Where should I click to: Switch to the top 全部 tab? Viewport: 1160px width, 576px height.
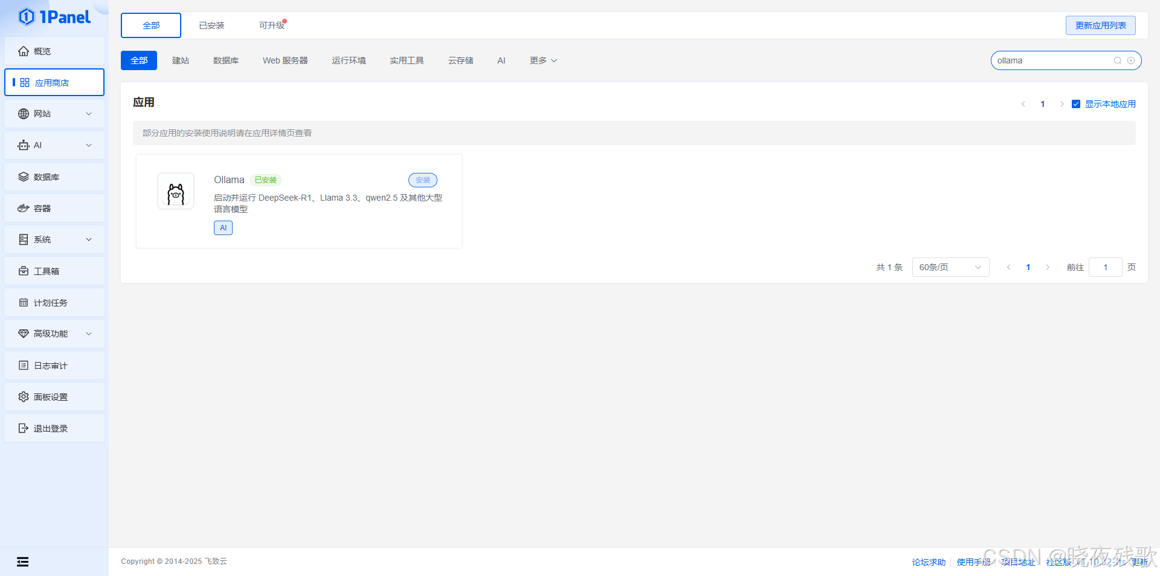click(151, 25)
